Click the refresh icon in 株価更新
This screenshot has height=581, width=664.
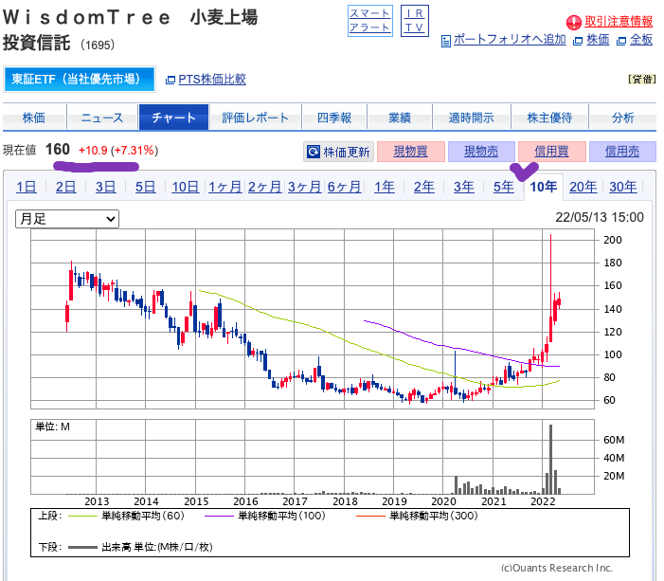coord(314,152)
